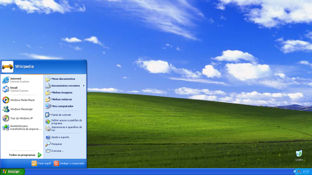
Task: Click Windows Messenger label
Action: 21,109
